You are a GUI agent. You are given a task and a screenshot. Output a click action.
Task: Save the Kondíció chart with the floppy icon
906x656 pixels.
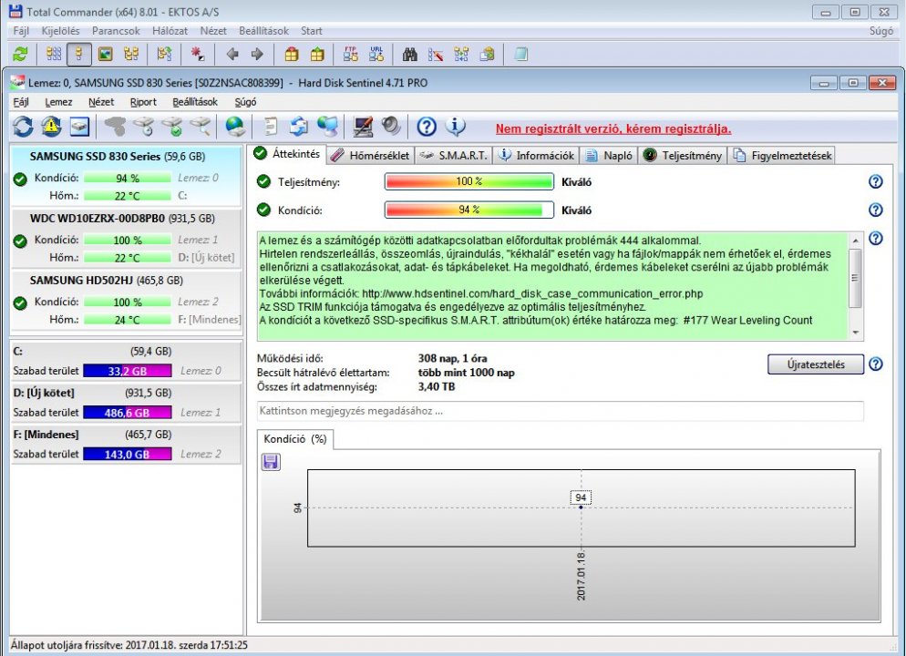(x=271, y=462)
